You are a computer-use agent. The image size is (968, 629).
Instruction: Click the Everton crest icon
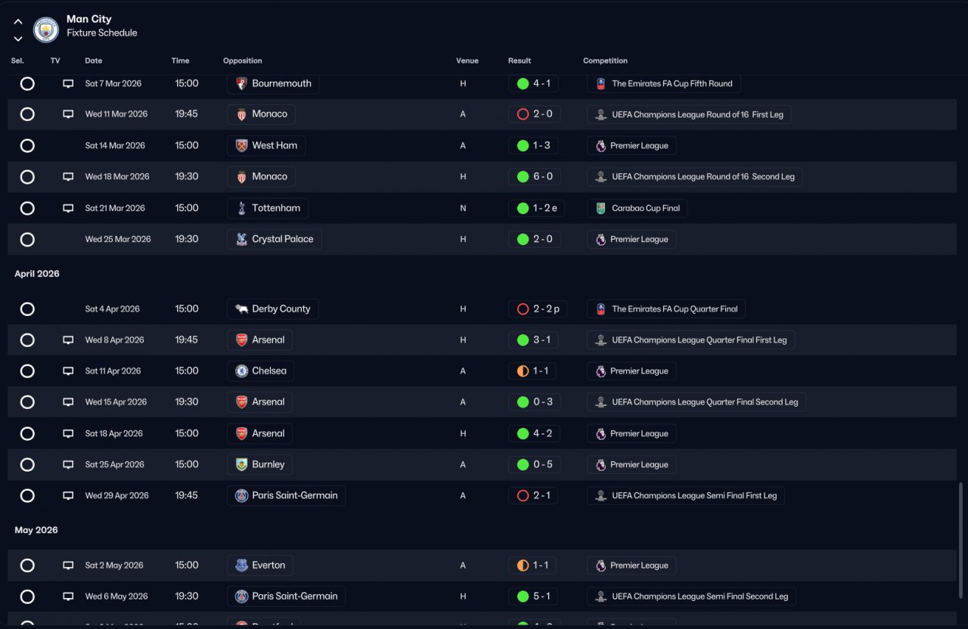[241, 565]
